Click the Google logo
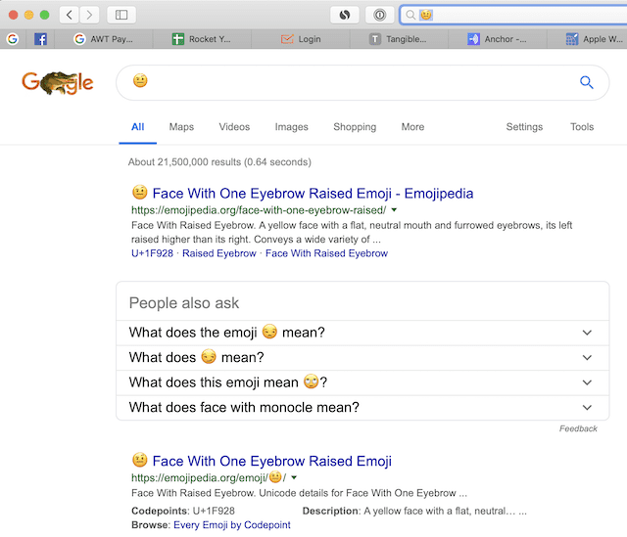The image size is (627, 537). (x=58, y=83)
